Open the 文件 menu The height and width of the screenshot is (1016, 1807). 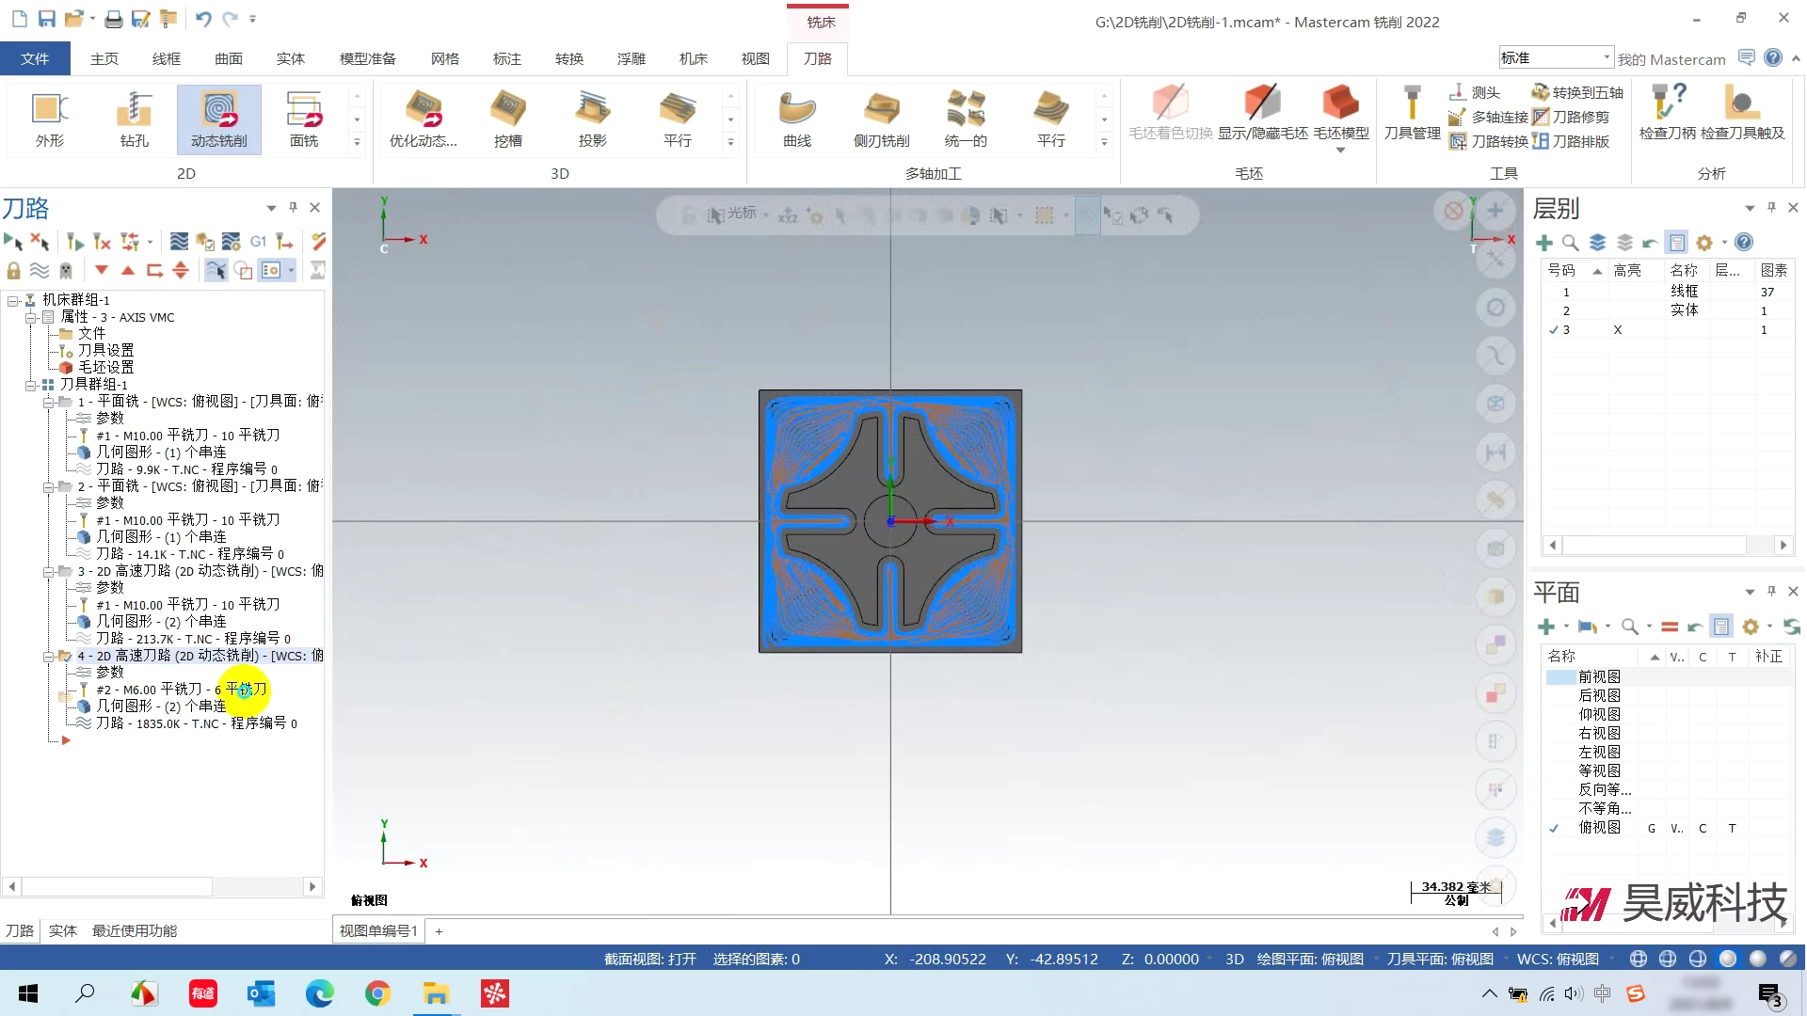[x=35, y=58]
